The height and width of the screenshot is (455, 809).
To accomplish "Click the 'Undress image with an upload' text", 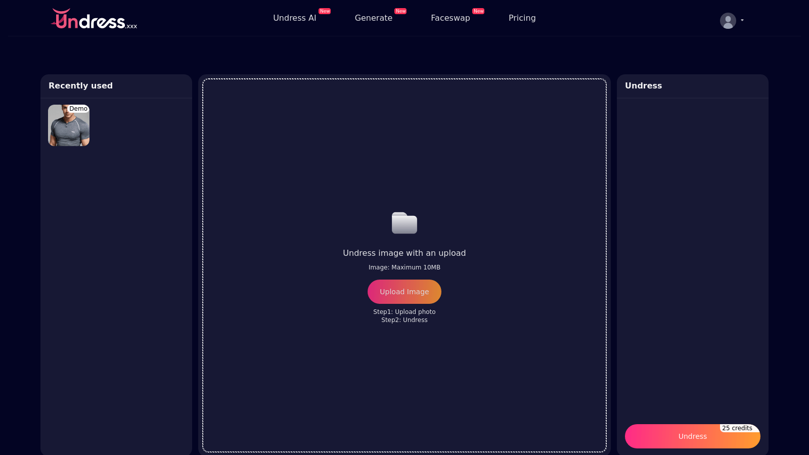I will pos(404,253).
